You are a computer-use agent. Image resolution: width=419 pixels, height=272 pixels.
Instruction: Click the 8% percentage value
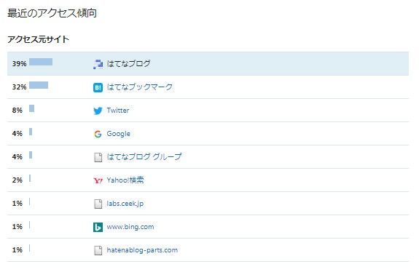(17, 110)
